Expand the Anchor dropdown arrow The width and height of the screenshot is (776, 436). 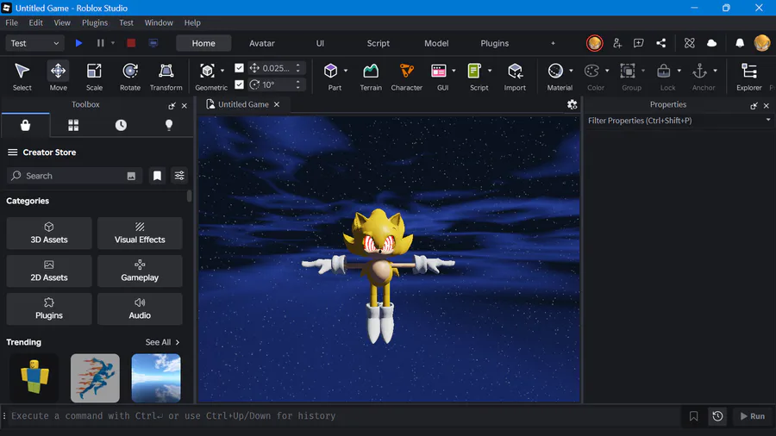click(715, 71)
